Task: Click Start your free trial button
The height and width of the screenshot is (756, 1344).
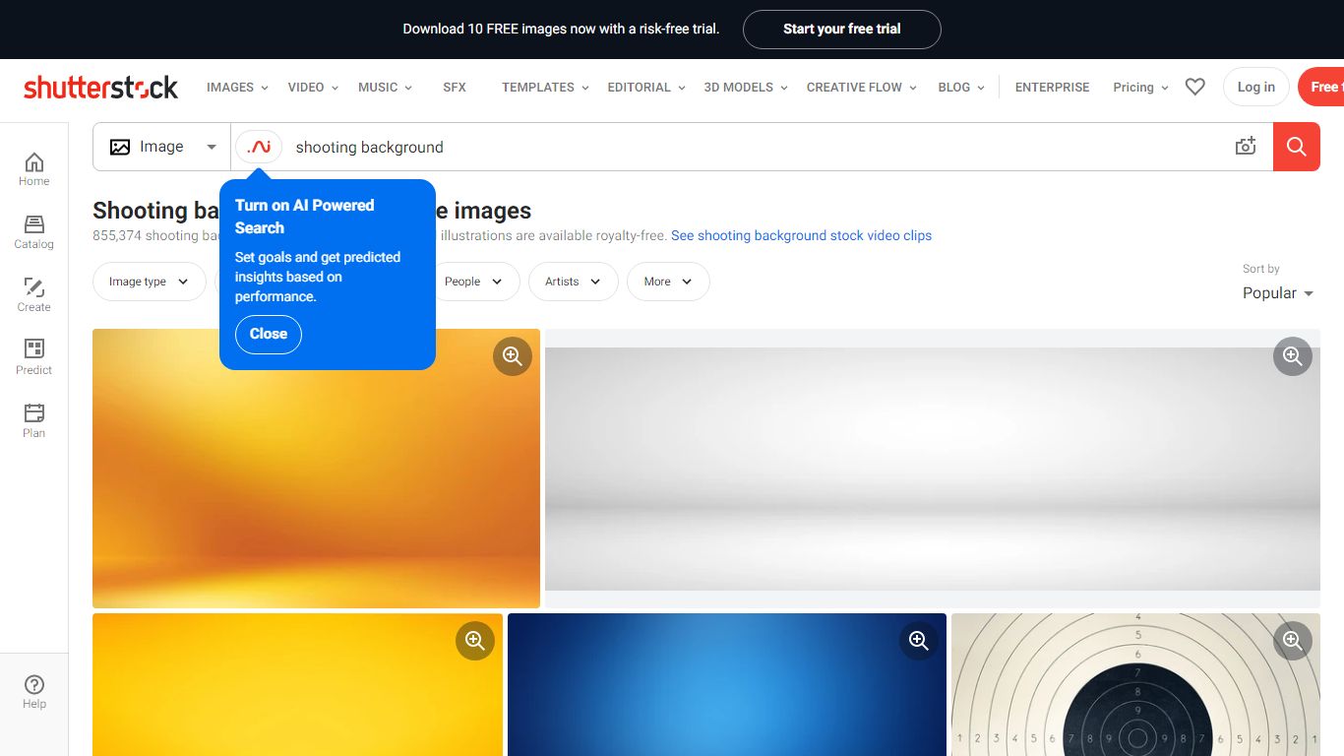Action: [842, 30]
